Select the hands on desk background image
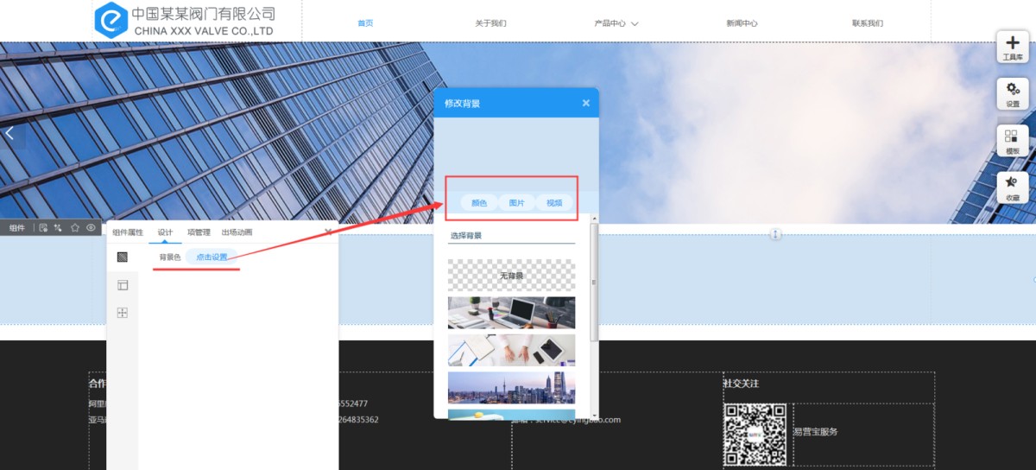Image resolution: width=1036 pixels, height=470 pixels. 512,351
